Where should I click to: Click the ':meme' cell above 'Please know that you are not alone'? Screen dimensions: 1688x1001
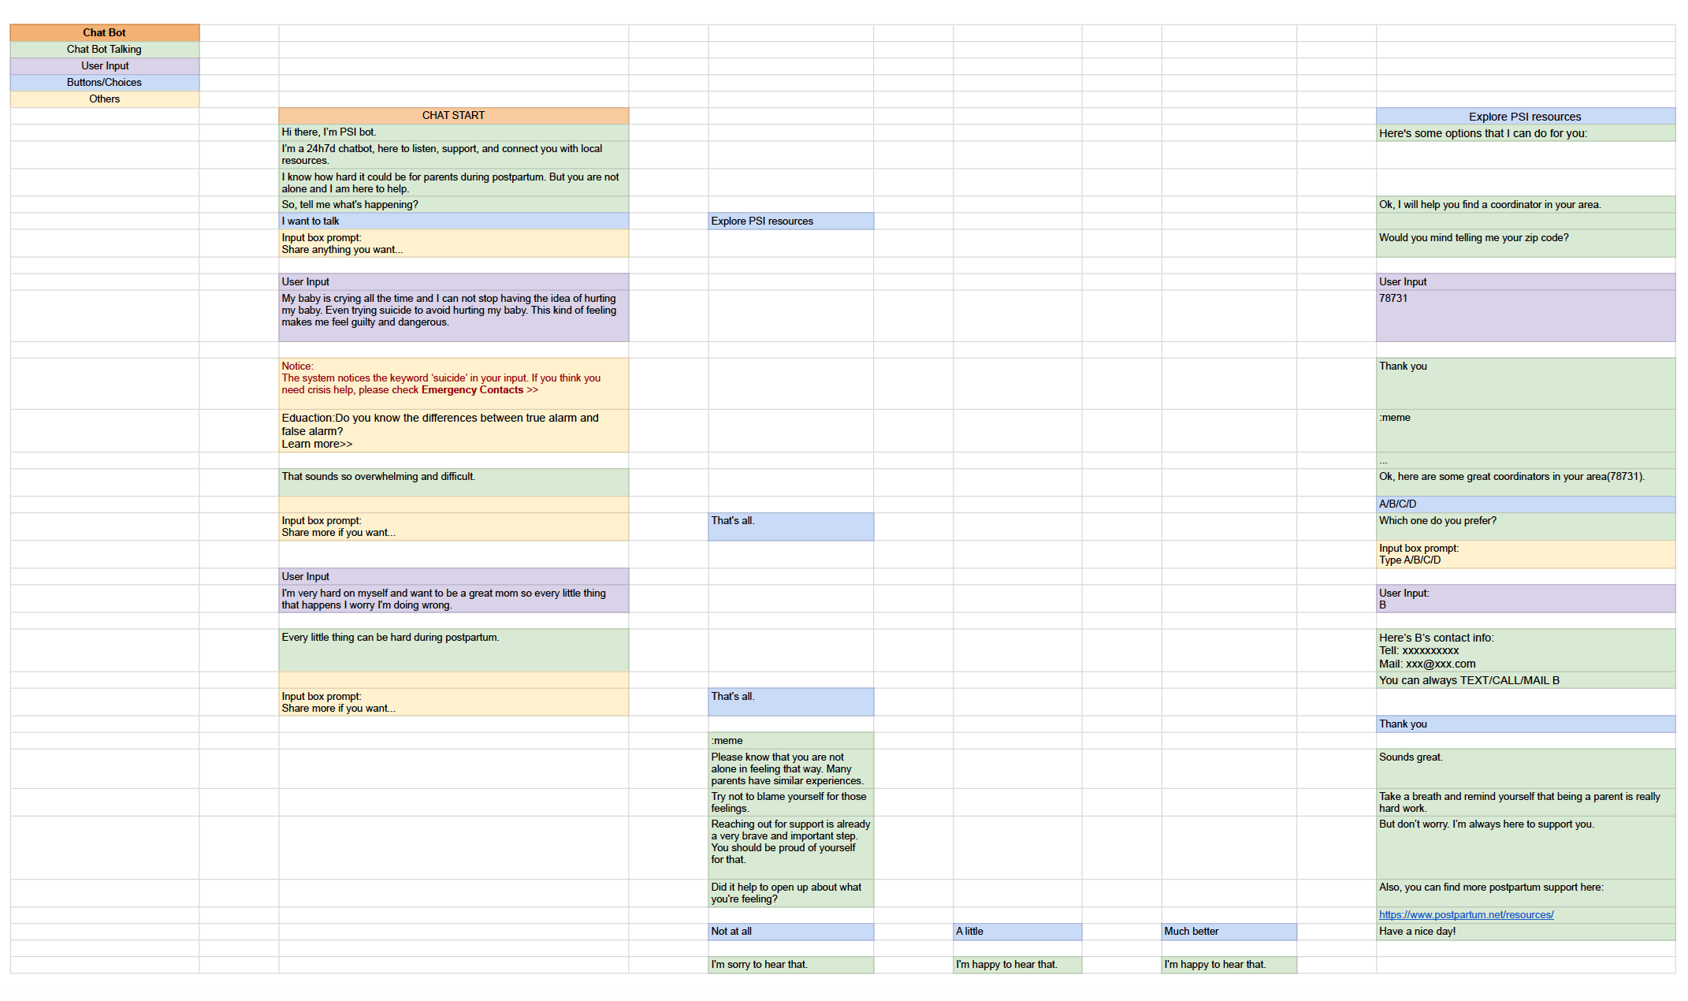(791, 740)
